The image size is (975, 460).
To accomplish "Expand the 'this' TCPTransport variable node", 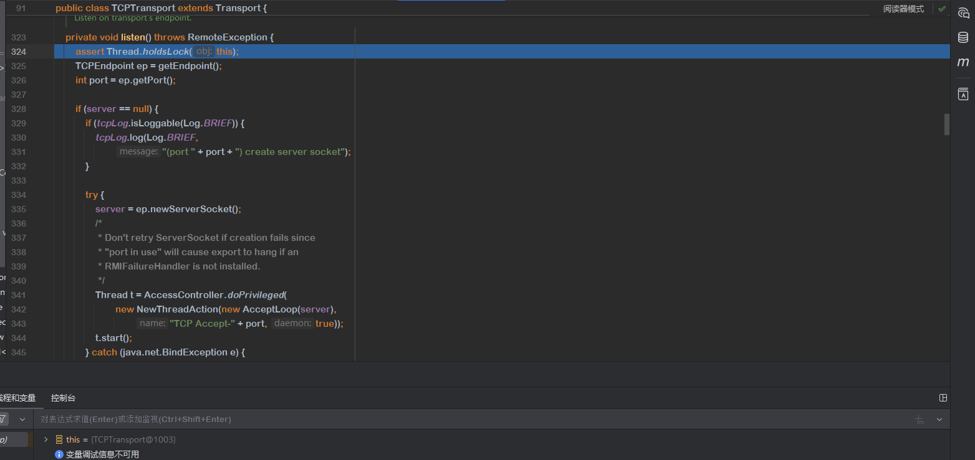I will pyautogui.click(x=46, y=439).
